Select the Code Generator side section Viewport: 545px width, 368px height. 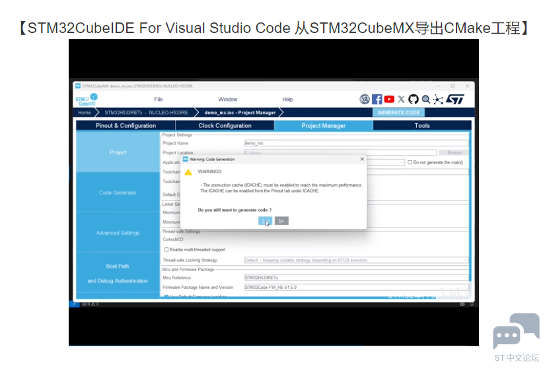click(x=118, y=193)
